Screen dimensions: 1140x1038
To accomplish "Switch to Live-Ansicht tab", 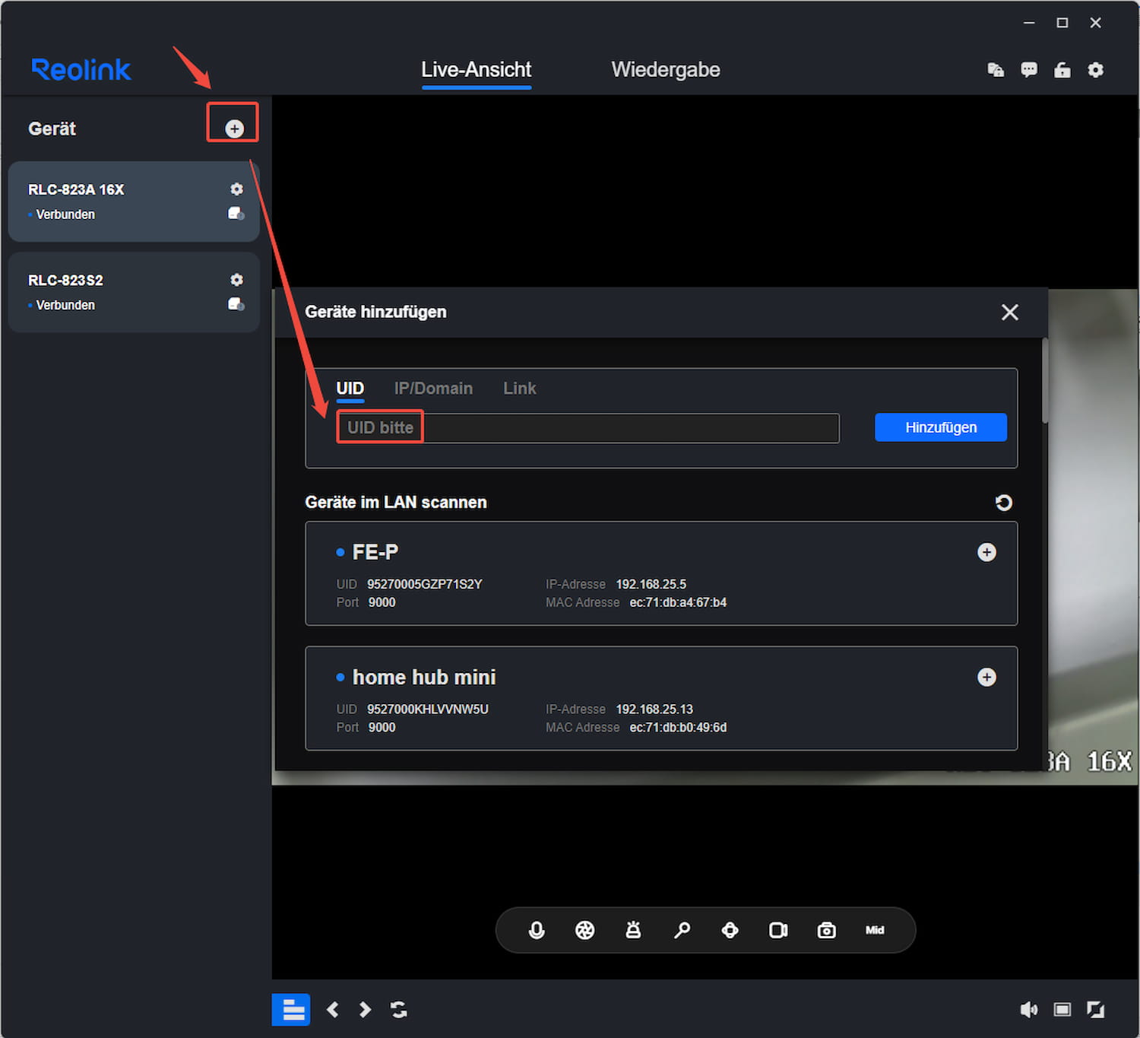I will point(477,69).
